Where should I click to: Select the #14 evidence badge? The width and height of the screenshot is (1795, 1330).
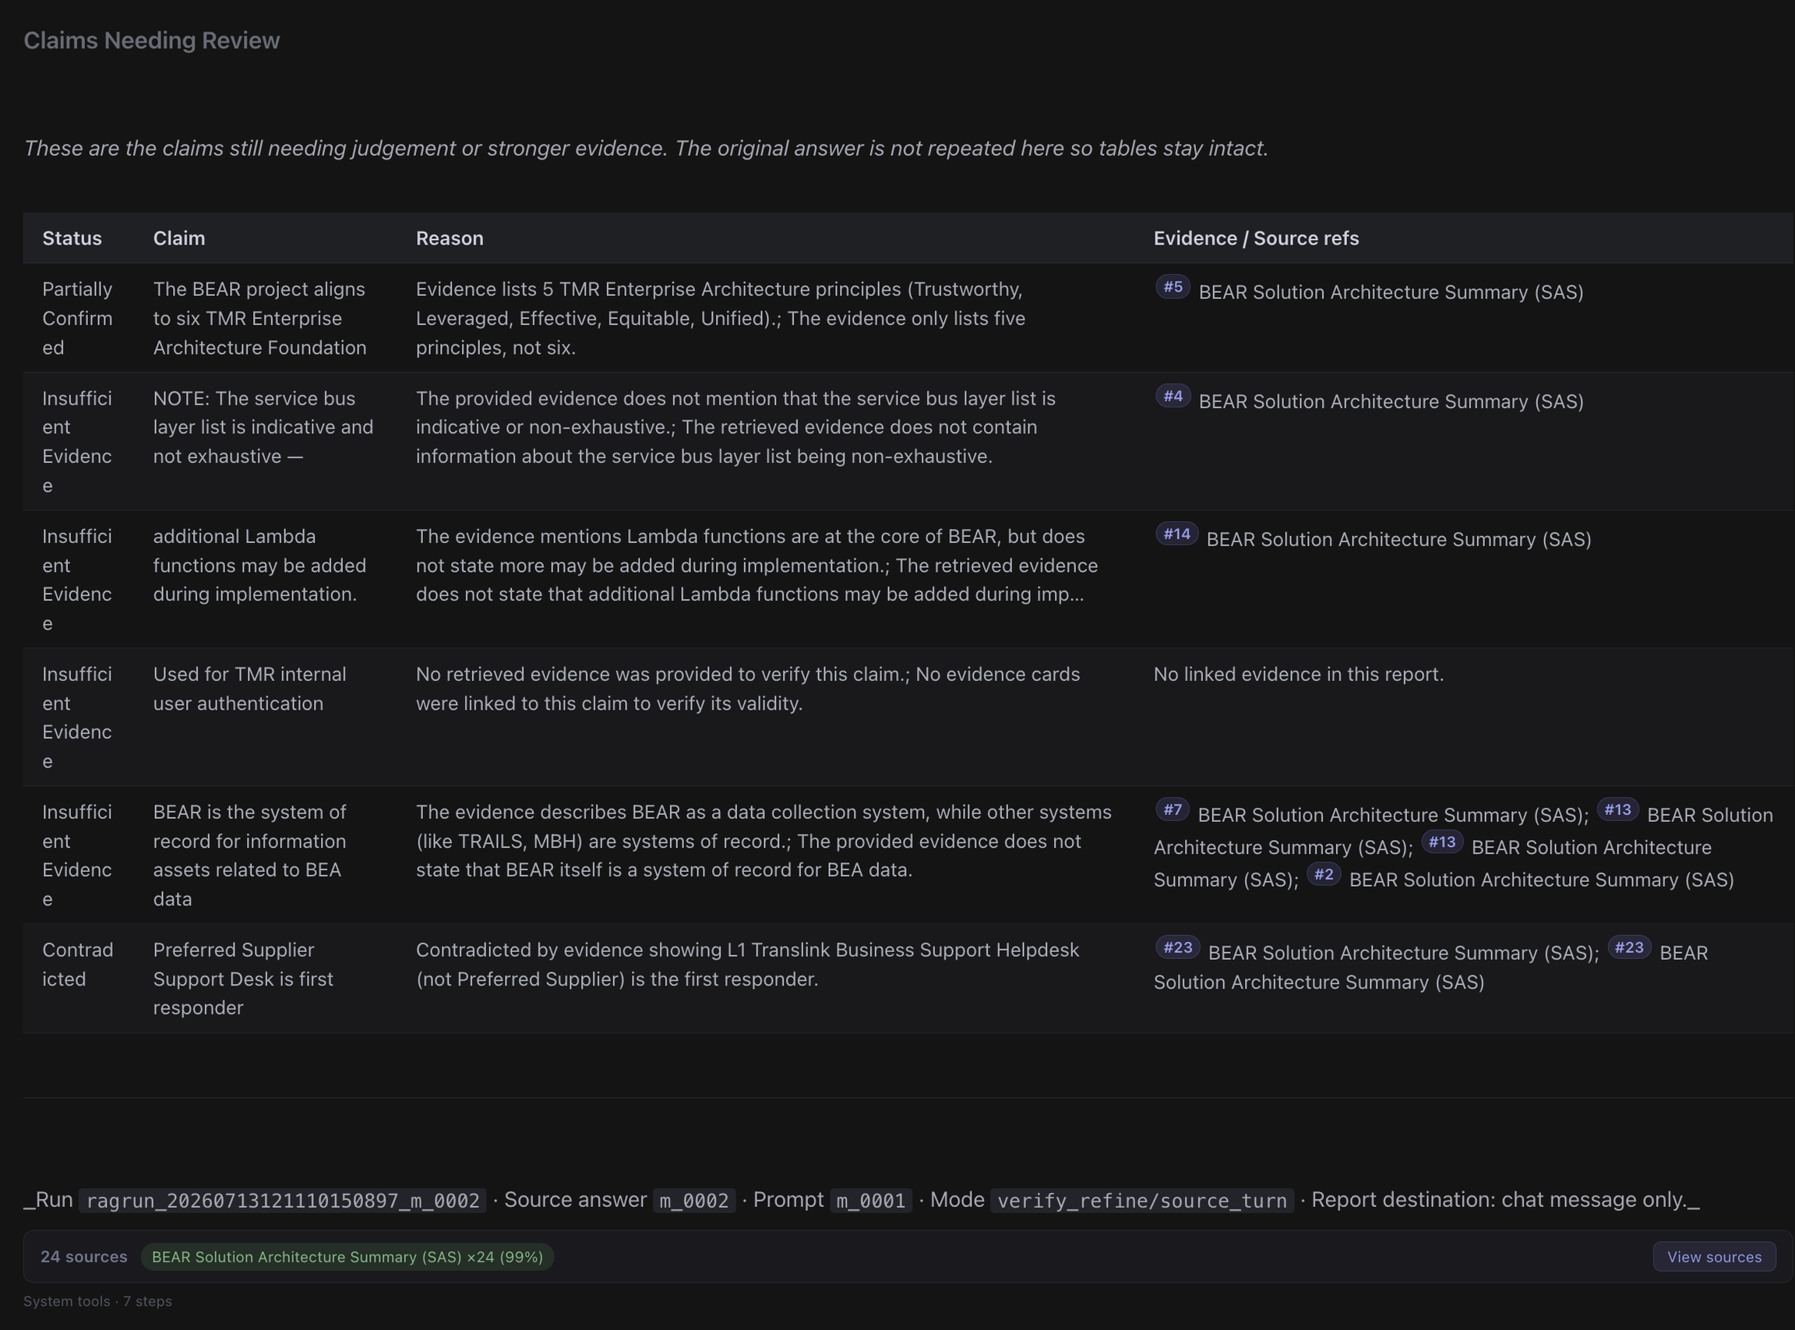[x=1177, y=534]
